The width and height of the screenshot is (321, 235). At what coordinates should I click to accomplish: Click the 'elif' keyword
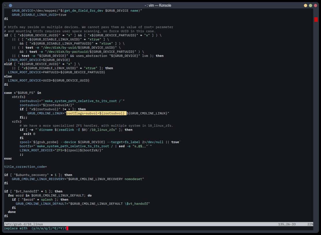click(8, 64)
